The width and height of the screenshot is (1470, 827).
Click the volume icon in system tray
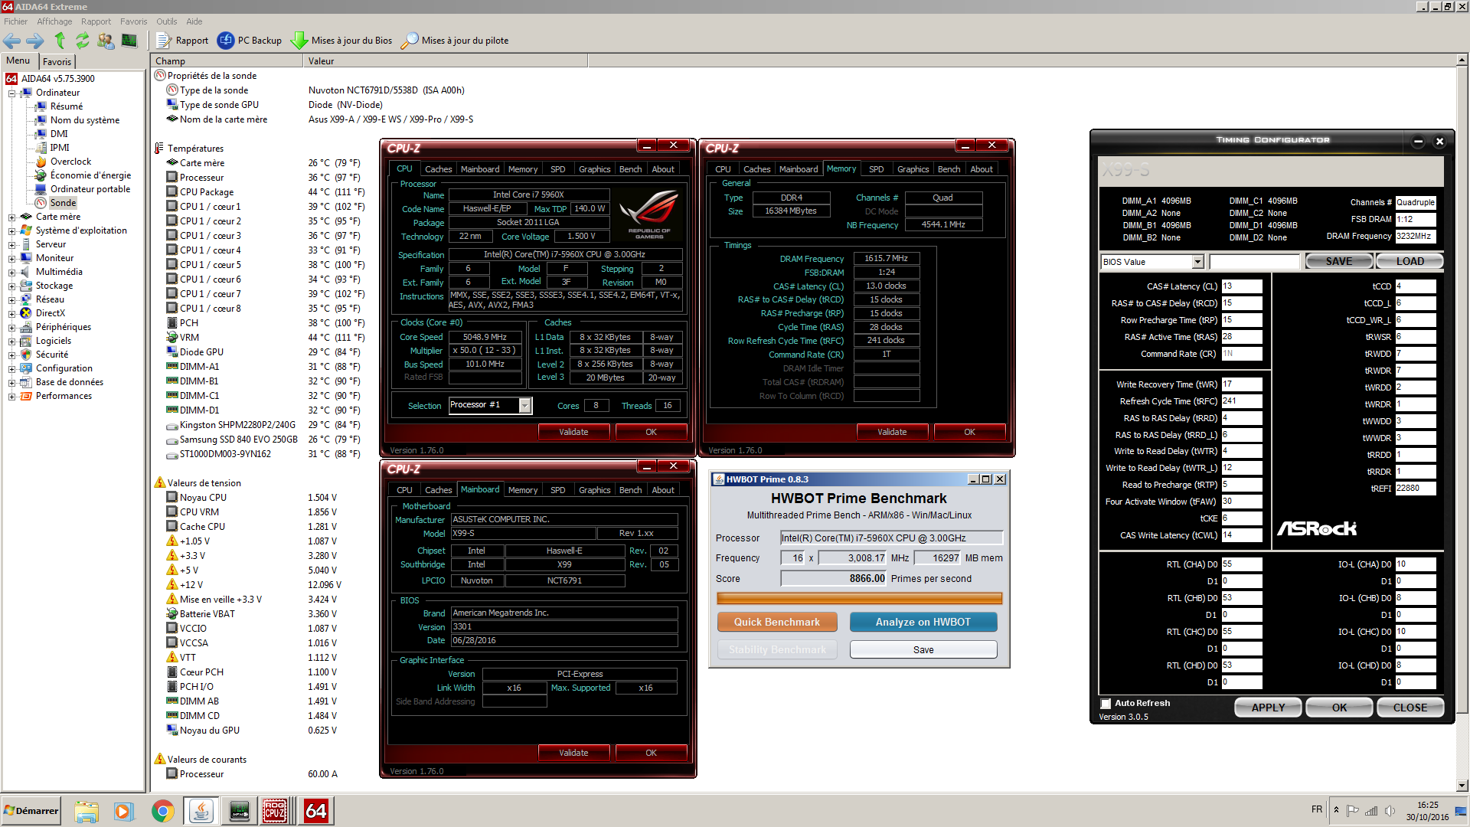[1390, 811]
